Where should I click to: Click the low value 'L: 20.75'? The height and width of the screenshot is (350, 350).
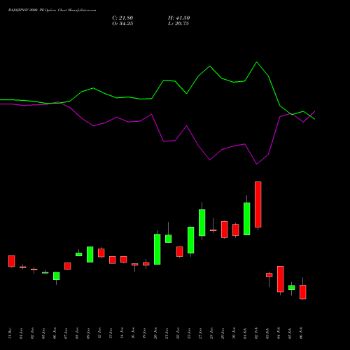point(178,24)
